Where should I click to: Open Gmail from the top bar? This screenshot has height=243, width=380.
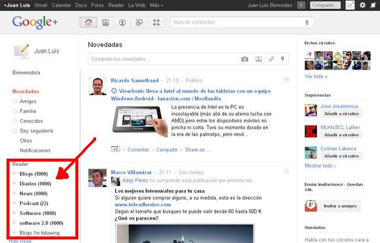pos(40,5)
